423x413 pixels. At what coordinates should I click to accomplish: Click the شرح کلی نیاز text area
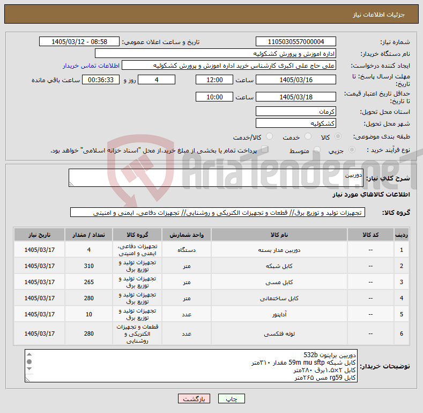click(216, 178)
